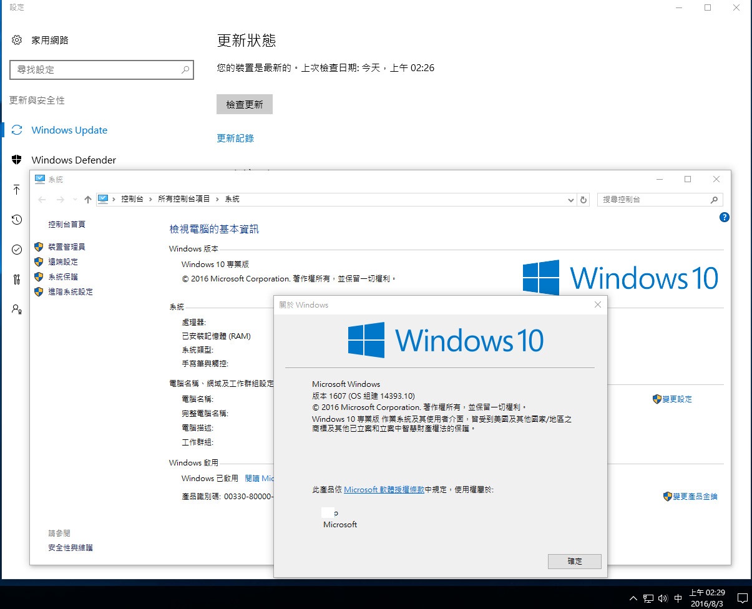Focus the 搜尋控制台 search box
752x609 pixels.
click(660, 200)
